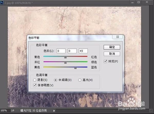Close the 2.jpg document window
This screenshot has width=154, height=114.
click(x=147, y=2)
